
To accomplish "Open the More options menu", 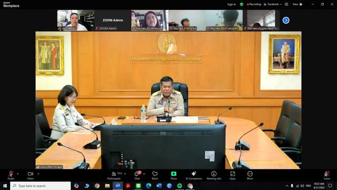I will pos(250,175).
